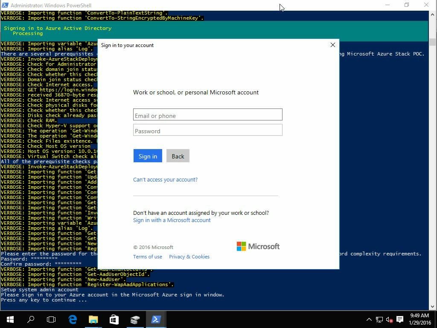This screenshot has width=437, height=328.
Task: Open Server Manager from the taskbar
Action: pos(135,319)
